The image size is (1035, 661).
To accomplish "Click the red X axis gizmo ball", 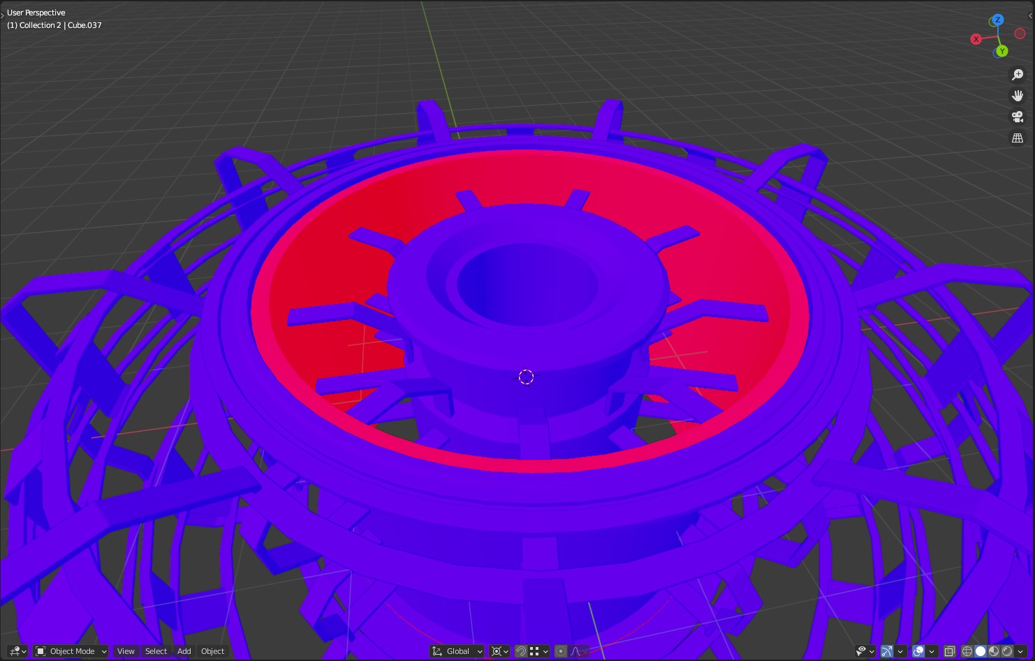I will 976,39.
